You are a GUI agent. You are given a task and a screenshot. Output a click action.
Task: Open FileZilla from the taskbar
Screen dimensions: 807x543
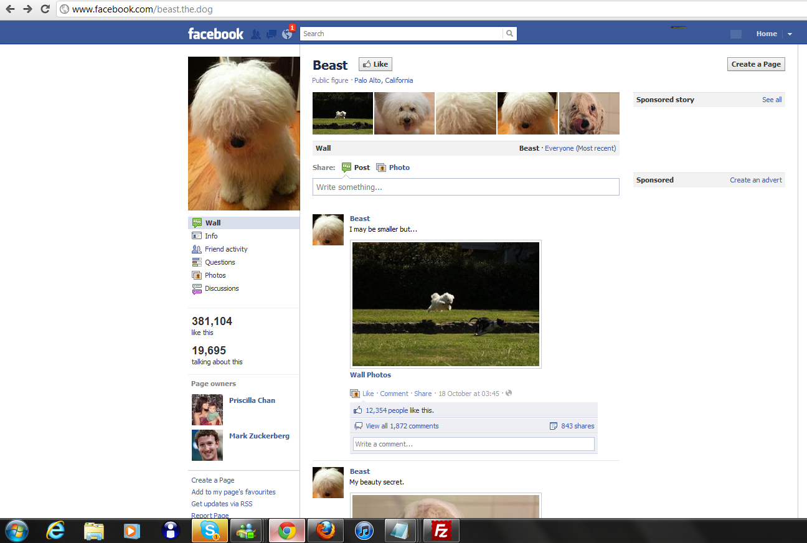point(441,531)
